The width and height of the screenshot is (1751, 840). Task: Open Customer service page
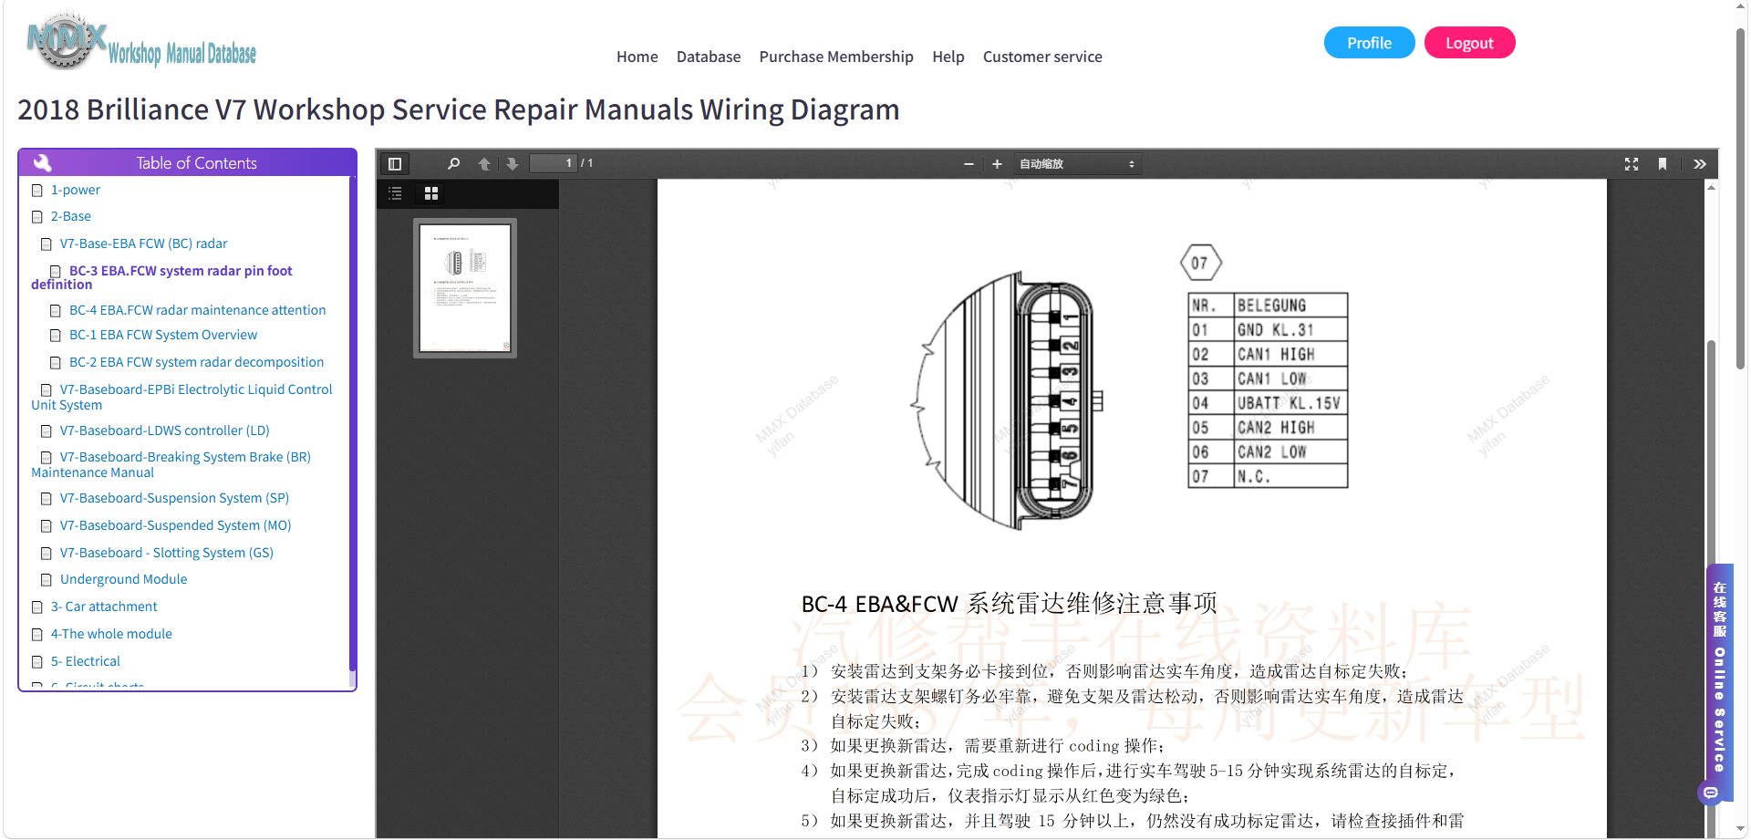coord(1042,57)
